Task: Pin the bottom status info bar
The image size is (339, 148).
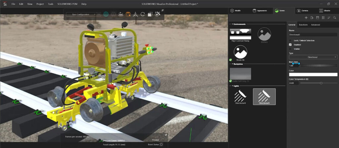Action: pos(166,135)
